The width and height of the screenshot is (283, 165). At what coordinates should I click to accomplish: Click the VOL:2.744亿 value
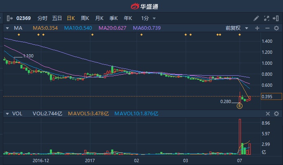(x=47, y=114)
